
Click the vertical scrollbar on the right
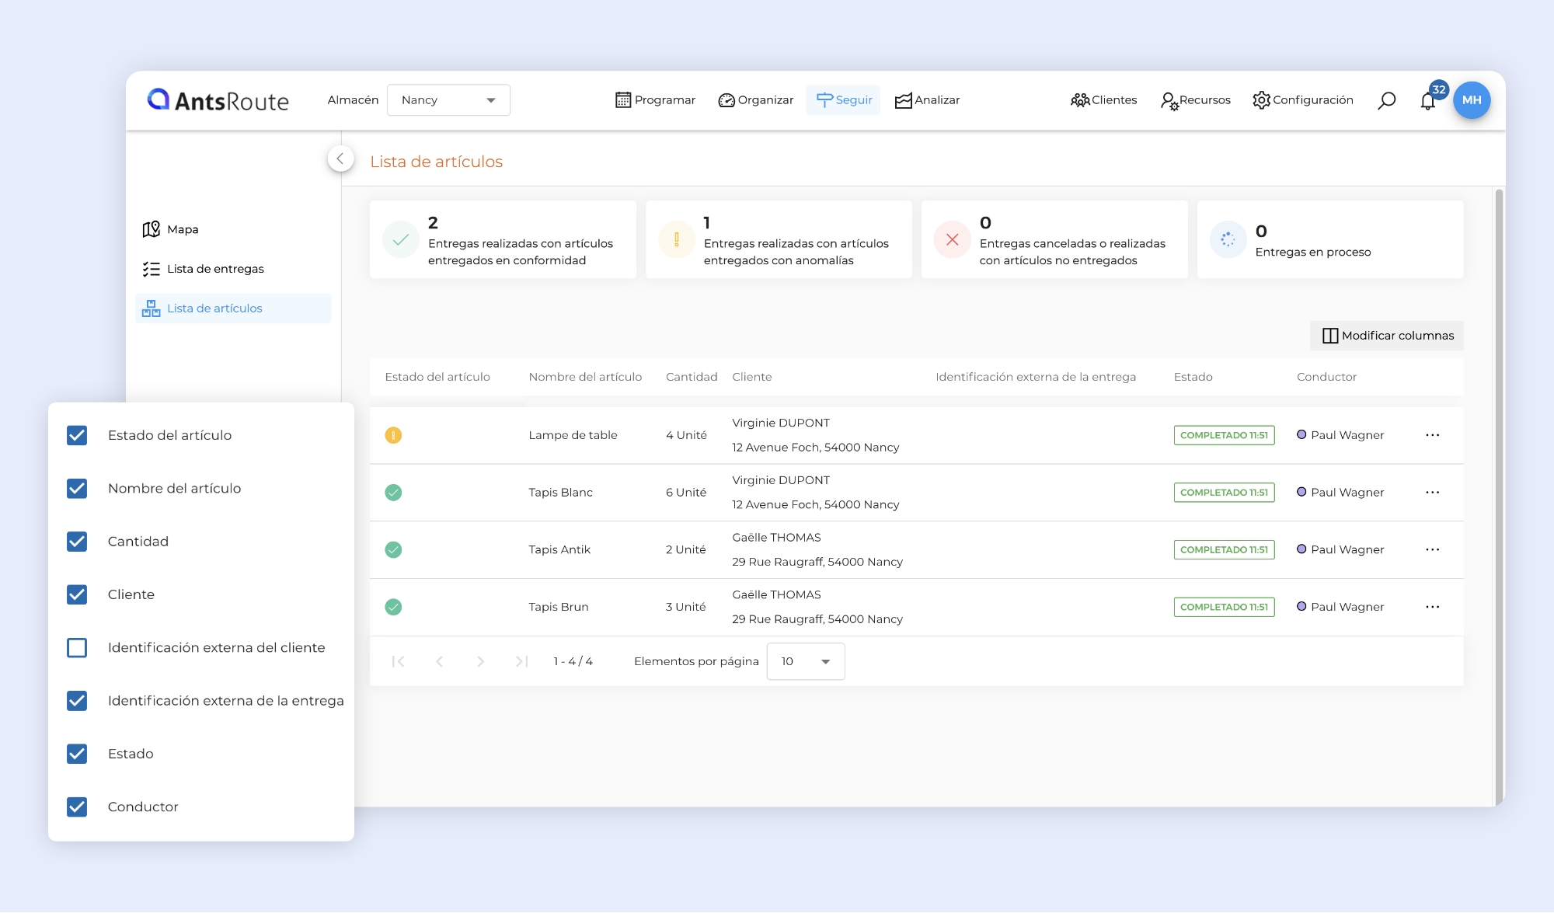1499,497
